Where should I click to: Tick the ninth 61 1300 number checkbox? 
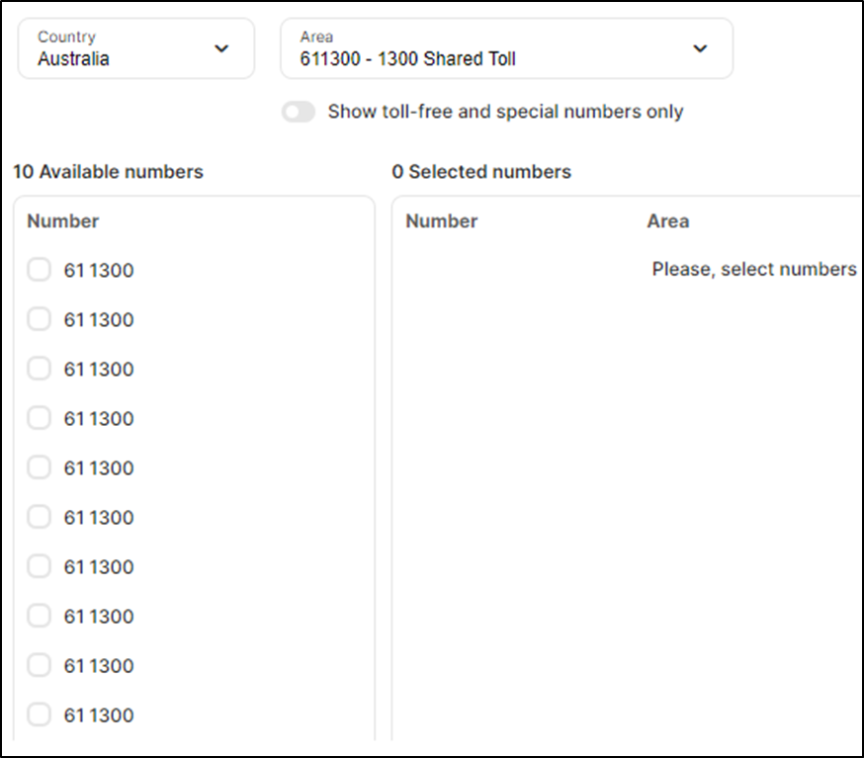coord(39,665)
